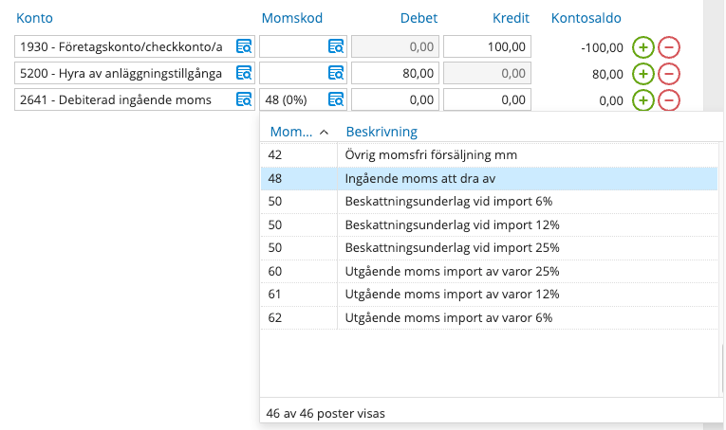Open Momskod lookup in 1930 row
The height and width of the screenshot is (430, 726).
click(336, 46)
